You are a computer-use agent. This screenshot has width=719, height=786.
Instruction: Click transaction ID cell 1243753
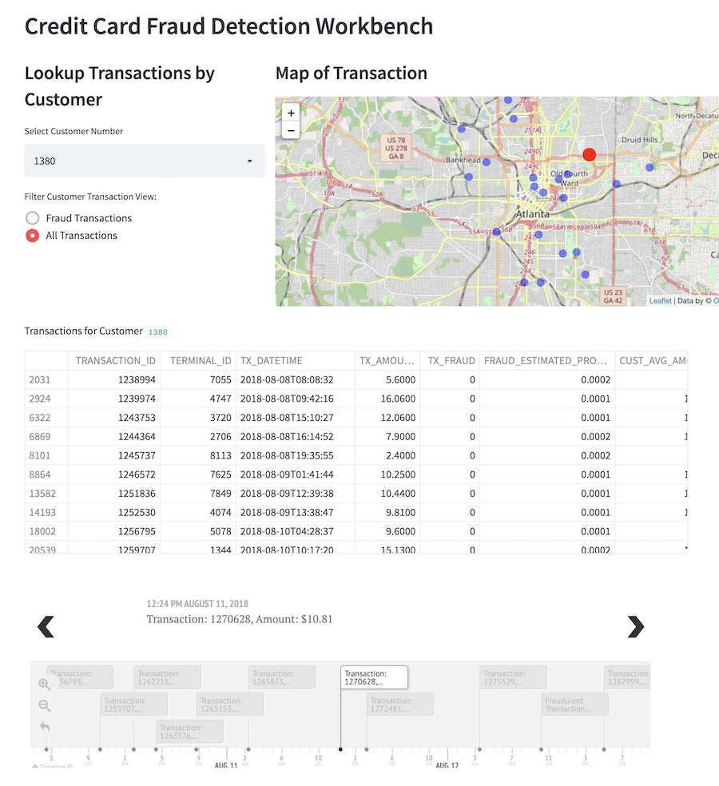click(114, 418)
